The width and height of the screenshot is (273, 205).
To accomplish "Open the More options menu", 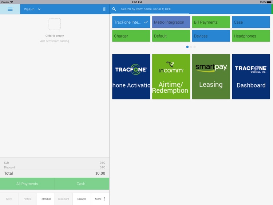I will pyautogui.click(x=100, y=199).
